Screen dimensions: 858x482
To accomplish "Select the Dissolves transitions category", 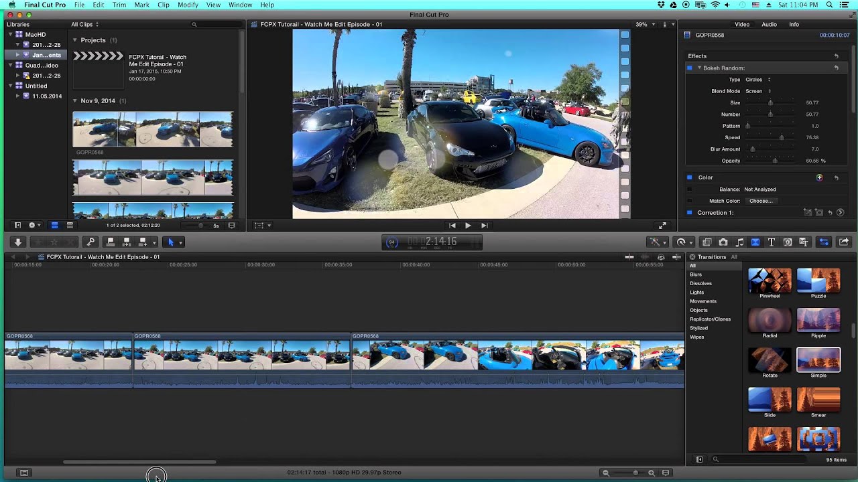I will point(700,283).
